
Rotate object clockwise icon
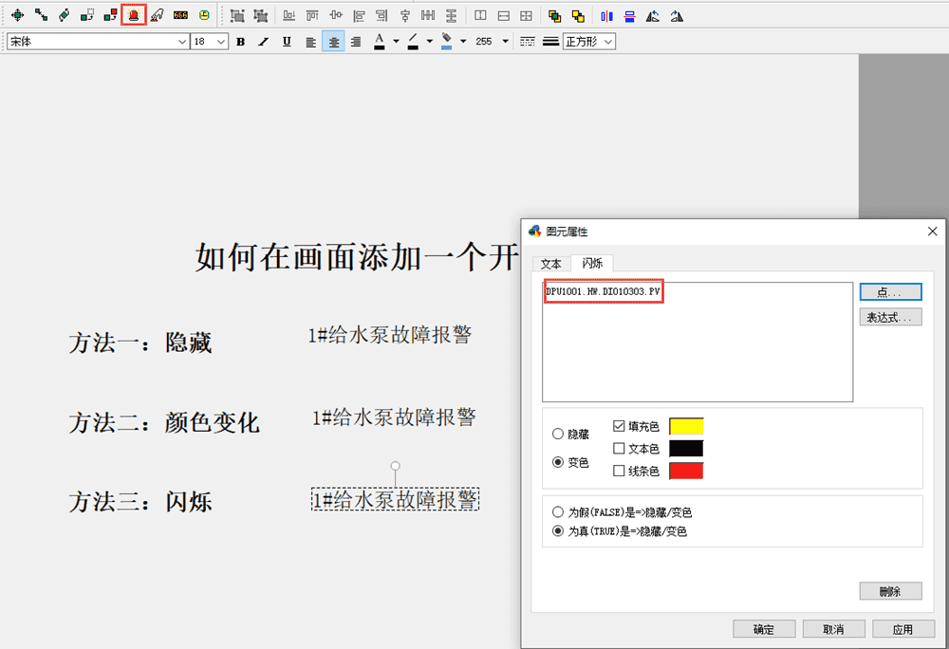click(x=677, y=16)
